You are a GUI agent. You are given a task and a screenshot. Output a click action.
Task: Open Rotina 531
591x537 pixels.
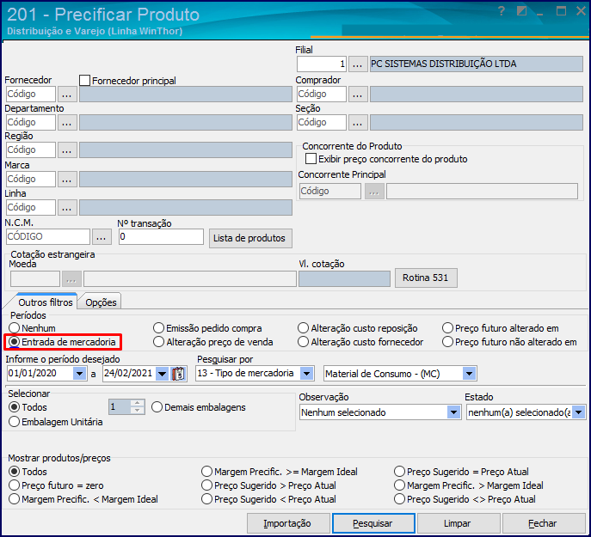pyautogui.click(x=426, y=278)
